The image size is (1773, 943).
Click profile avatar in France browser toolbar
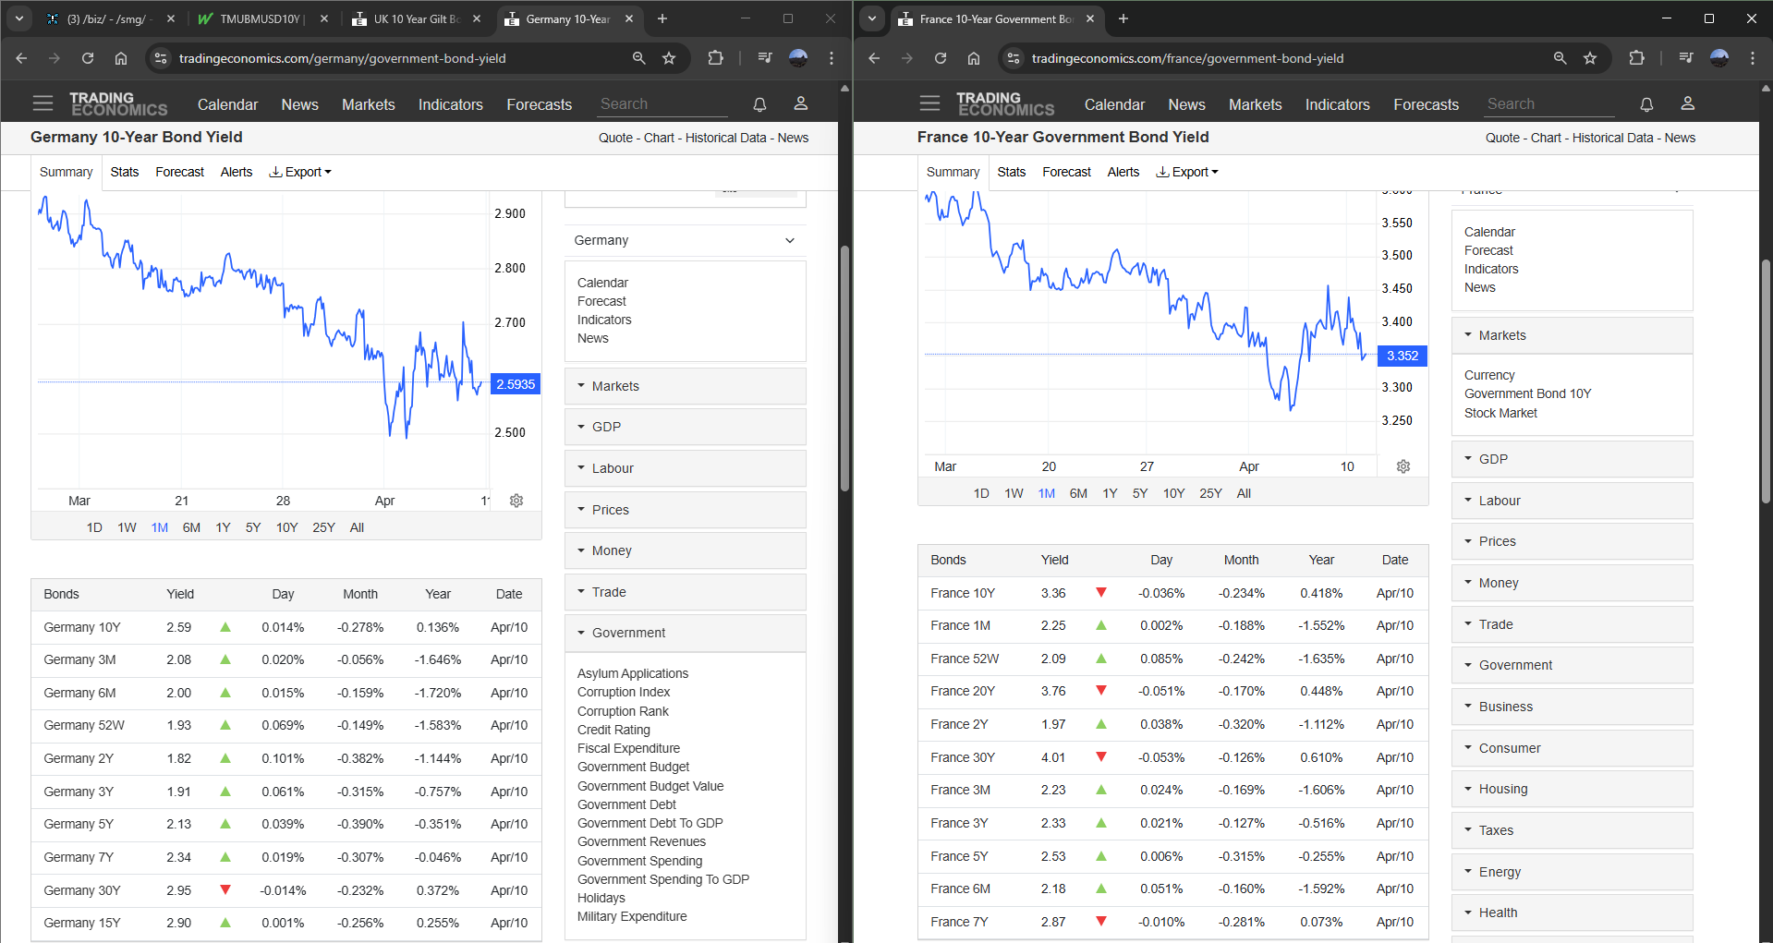pyautogui.click(x=1719, y=58)
